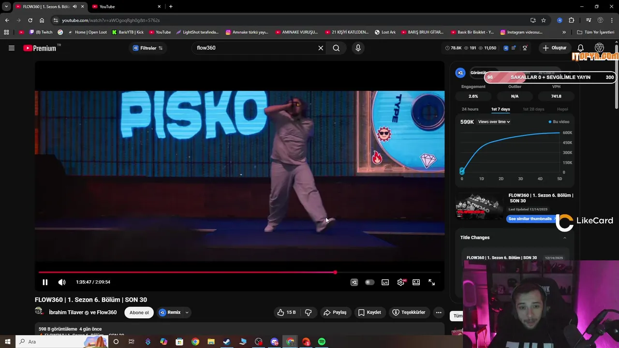Select the 1st 7 days tab
This screenshot has width=619, height=348.
(x=501, y=109)
